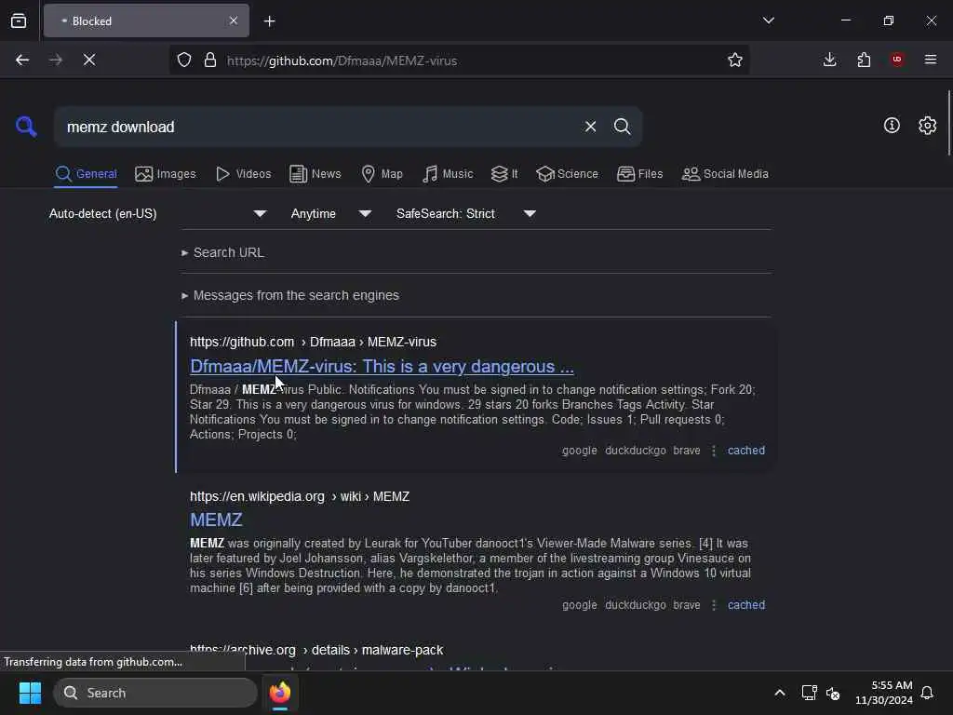The image size is (953, 715).
Task: Switch to the Social Media category
Action: point(725,174)
